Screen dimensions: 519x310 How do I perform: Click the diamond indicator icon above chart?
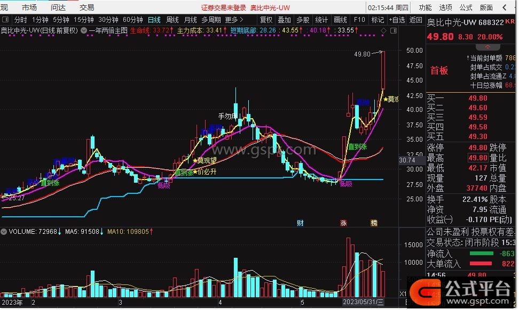pyautogui.click(x=383, y=31)
